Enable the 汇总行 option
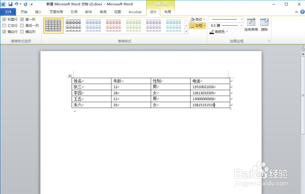 [4, 25]
